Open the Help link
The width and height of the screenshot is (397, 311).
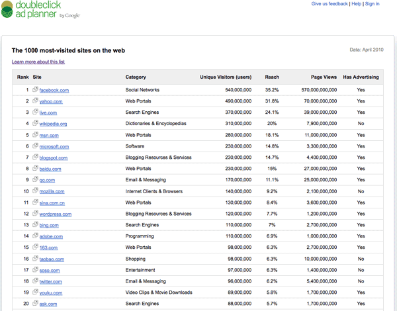point(356,4)
